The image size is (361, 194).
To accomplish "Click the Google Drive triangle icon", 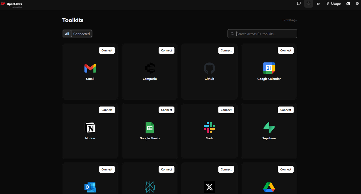I will [x=269, y=187].
